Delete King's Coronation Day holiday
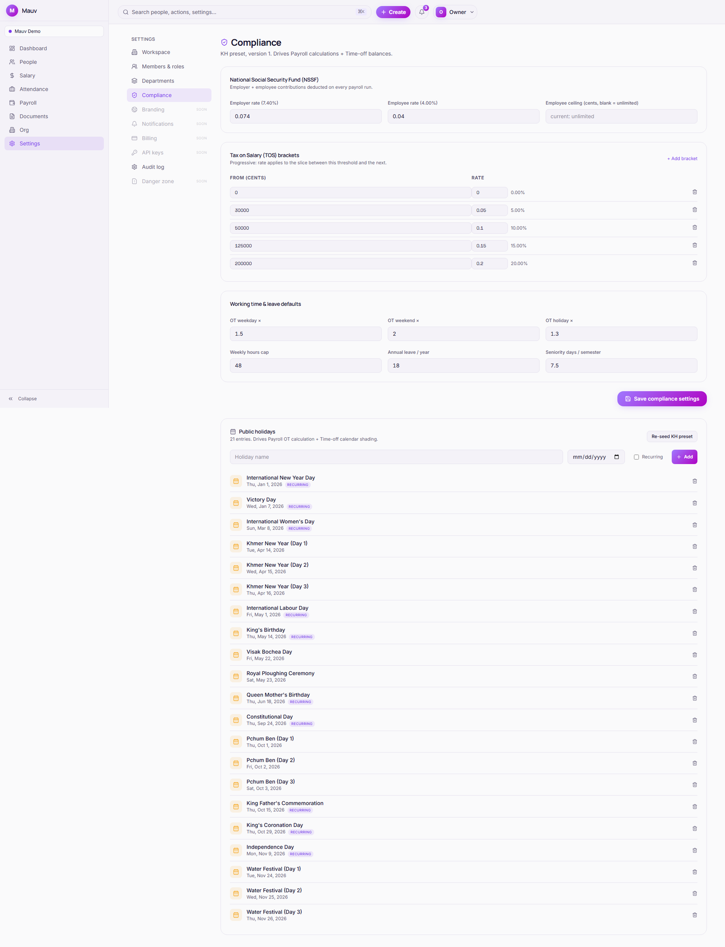This screenshot has height=947, width=725. [x=695, y=828]
